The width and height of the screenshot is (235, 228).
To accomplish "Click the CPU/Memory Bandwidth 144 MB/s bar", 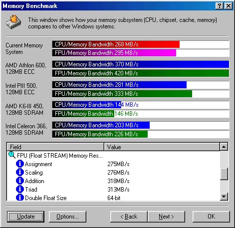I will [87, 105].
